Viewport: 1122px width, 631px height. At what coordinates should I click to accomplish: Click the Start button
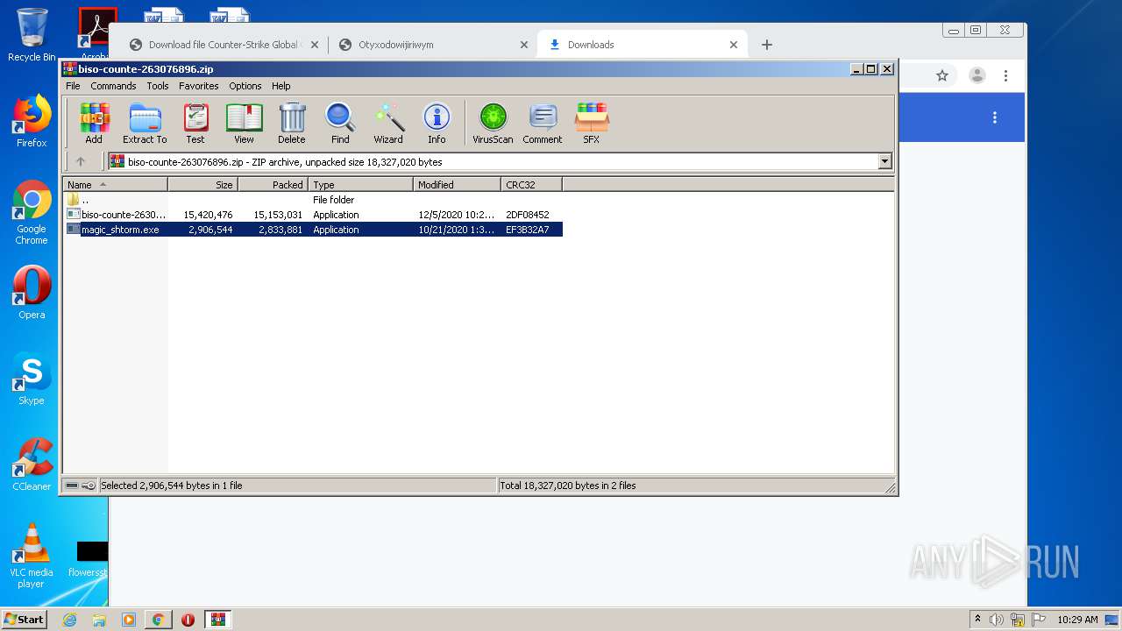(x=25, y=620)
